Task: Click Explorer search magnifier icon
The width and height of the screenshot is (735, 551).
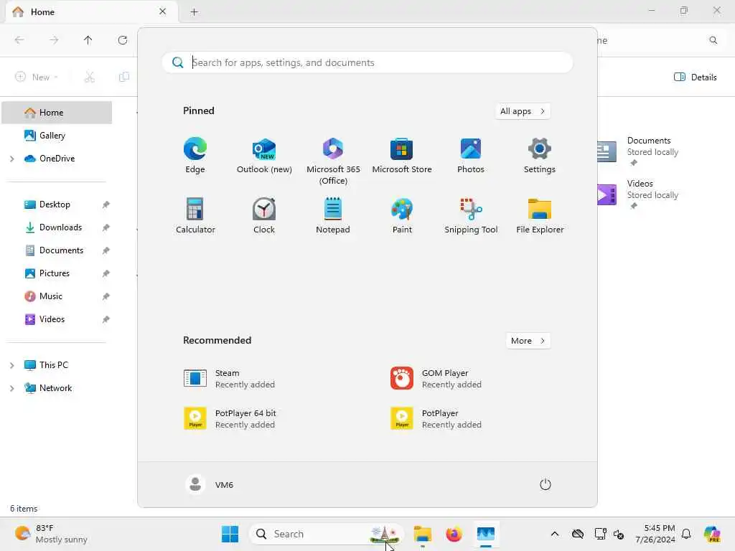Action: 713,40
